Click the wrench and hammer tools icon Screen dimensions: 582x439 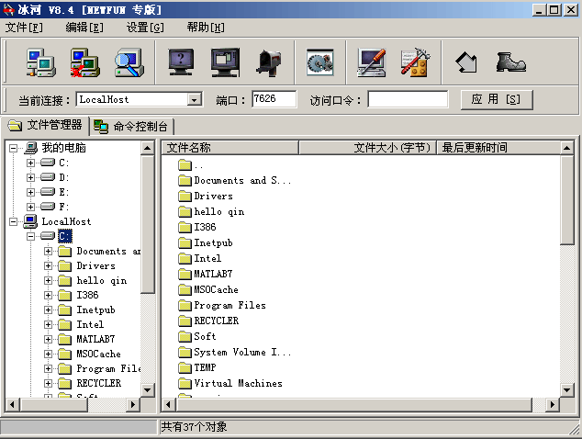pyautogui.click(x=415, y=62)
